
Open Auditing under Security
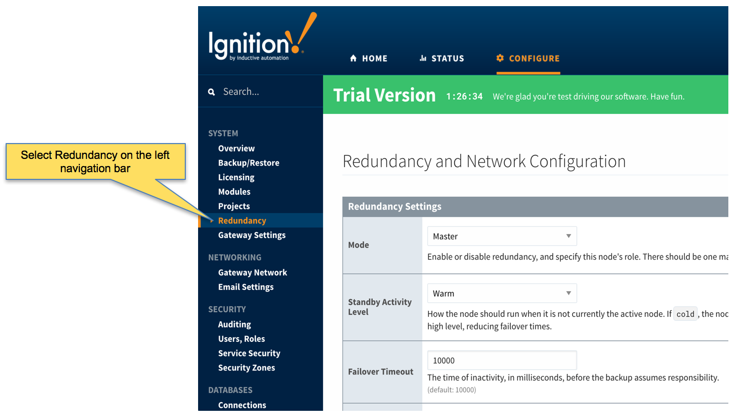pyautogui.click(x=234, y=324)
